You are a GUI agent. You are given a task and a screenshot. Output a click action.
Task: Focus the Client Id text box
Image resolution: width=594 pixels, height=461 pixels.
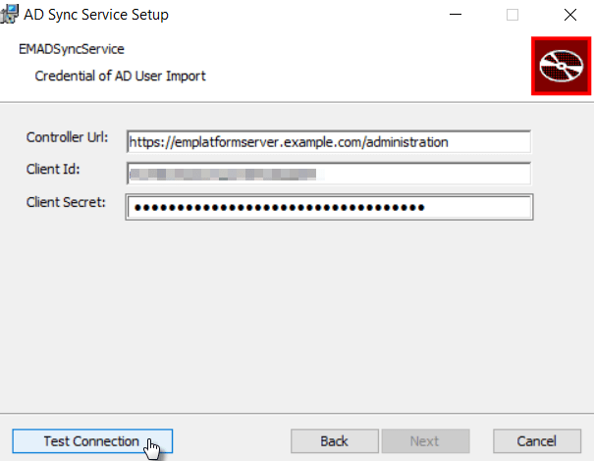[x=329, y=174]
